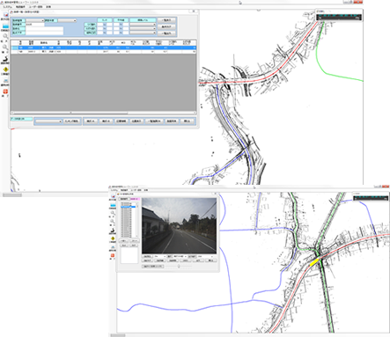
Task: Click the topmost icon in the upper window sidebar
Action: (x=5, y=14)
